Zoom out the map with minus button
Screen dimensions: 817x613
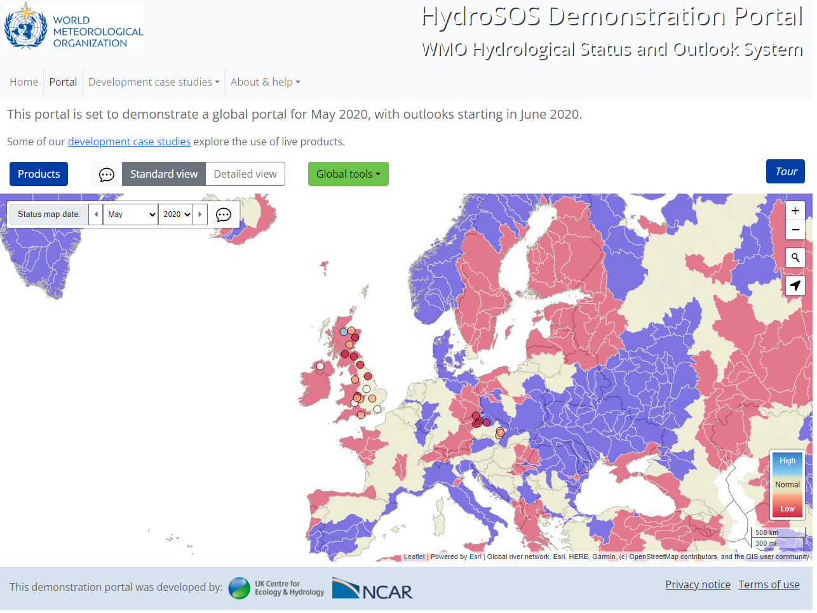[x=795, y=230]
